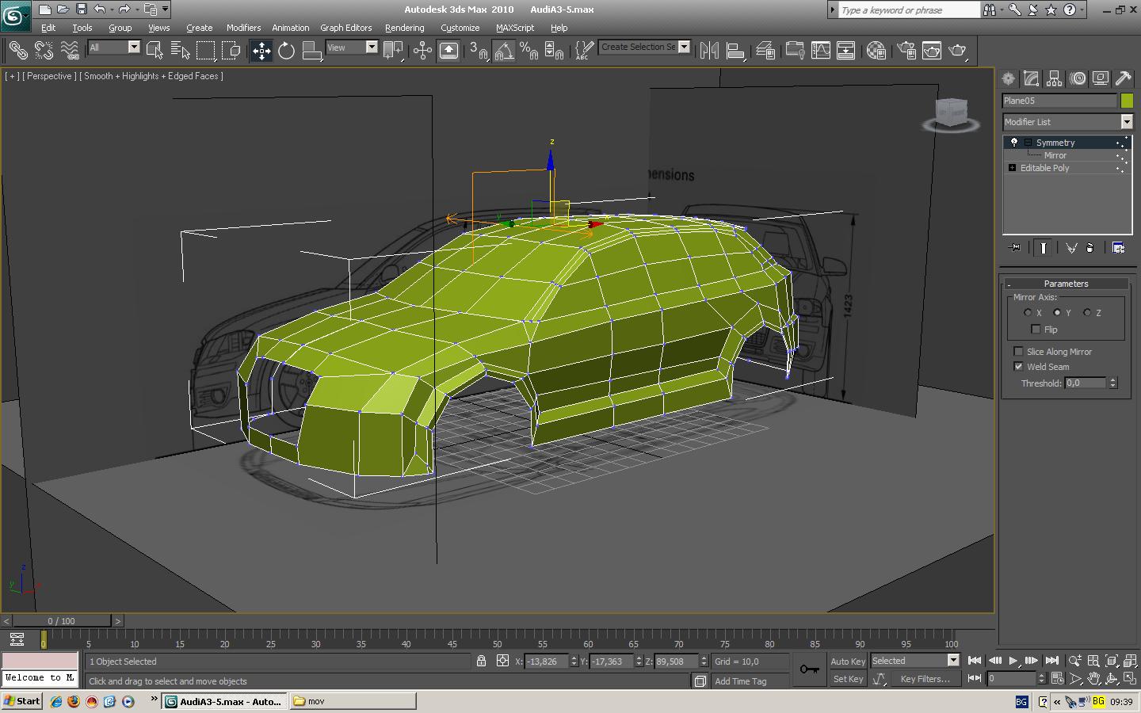Click the Select and Link chain icon
This screenshot has height=713, width=1141.
(x=17, y=51)
